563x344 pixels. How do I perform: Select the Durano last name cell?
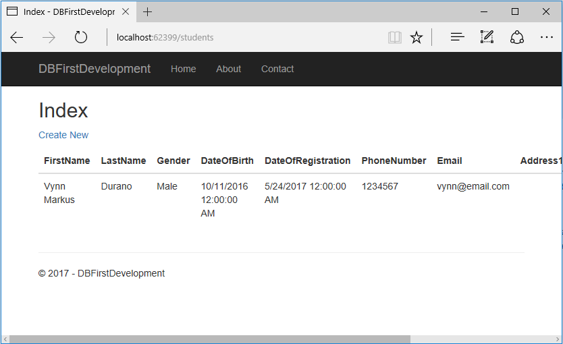coord(116,187)
